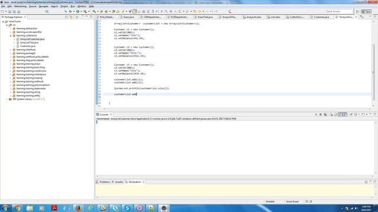Click Remove Launch icon in Console toolbar
Image resolution: width=378 pixels, height=212 pixels.
[x=321, y=115]
